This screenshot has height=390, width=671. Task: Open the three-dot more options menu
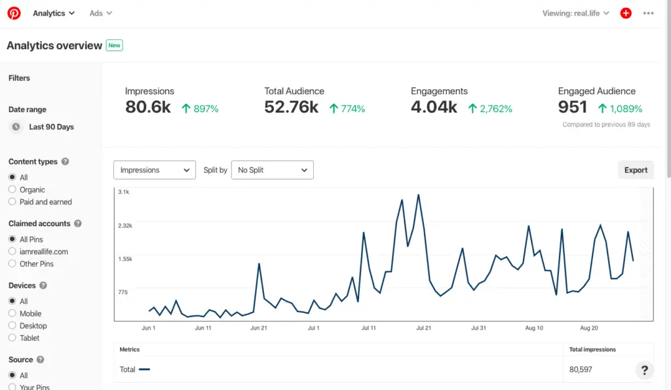(648, 13)
